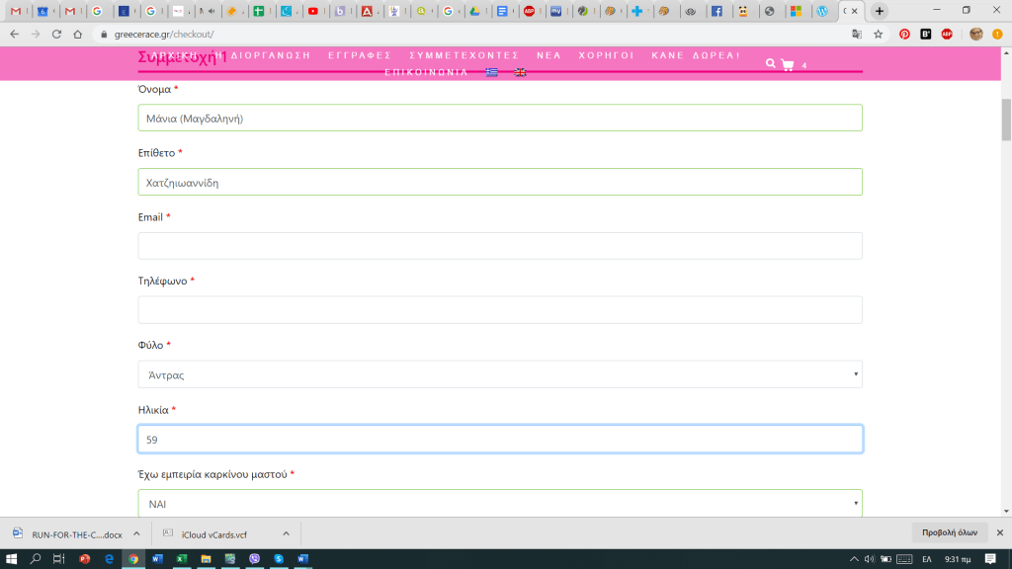Click into the Τηλέφωνο input field
Screen dimensions: 1012x569
pyautogui.click(x=500, y=310)
